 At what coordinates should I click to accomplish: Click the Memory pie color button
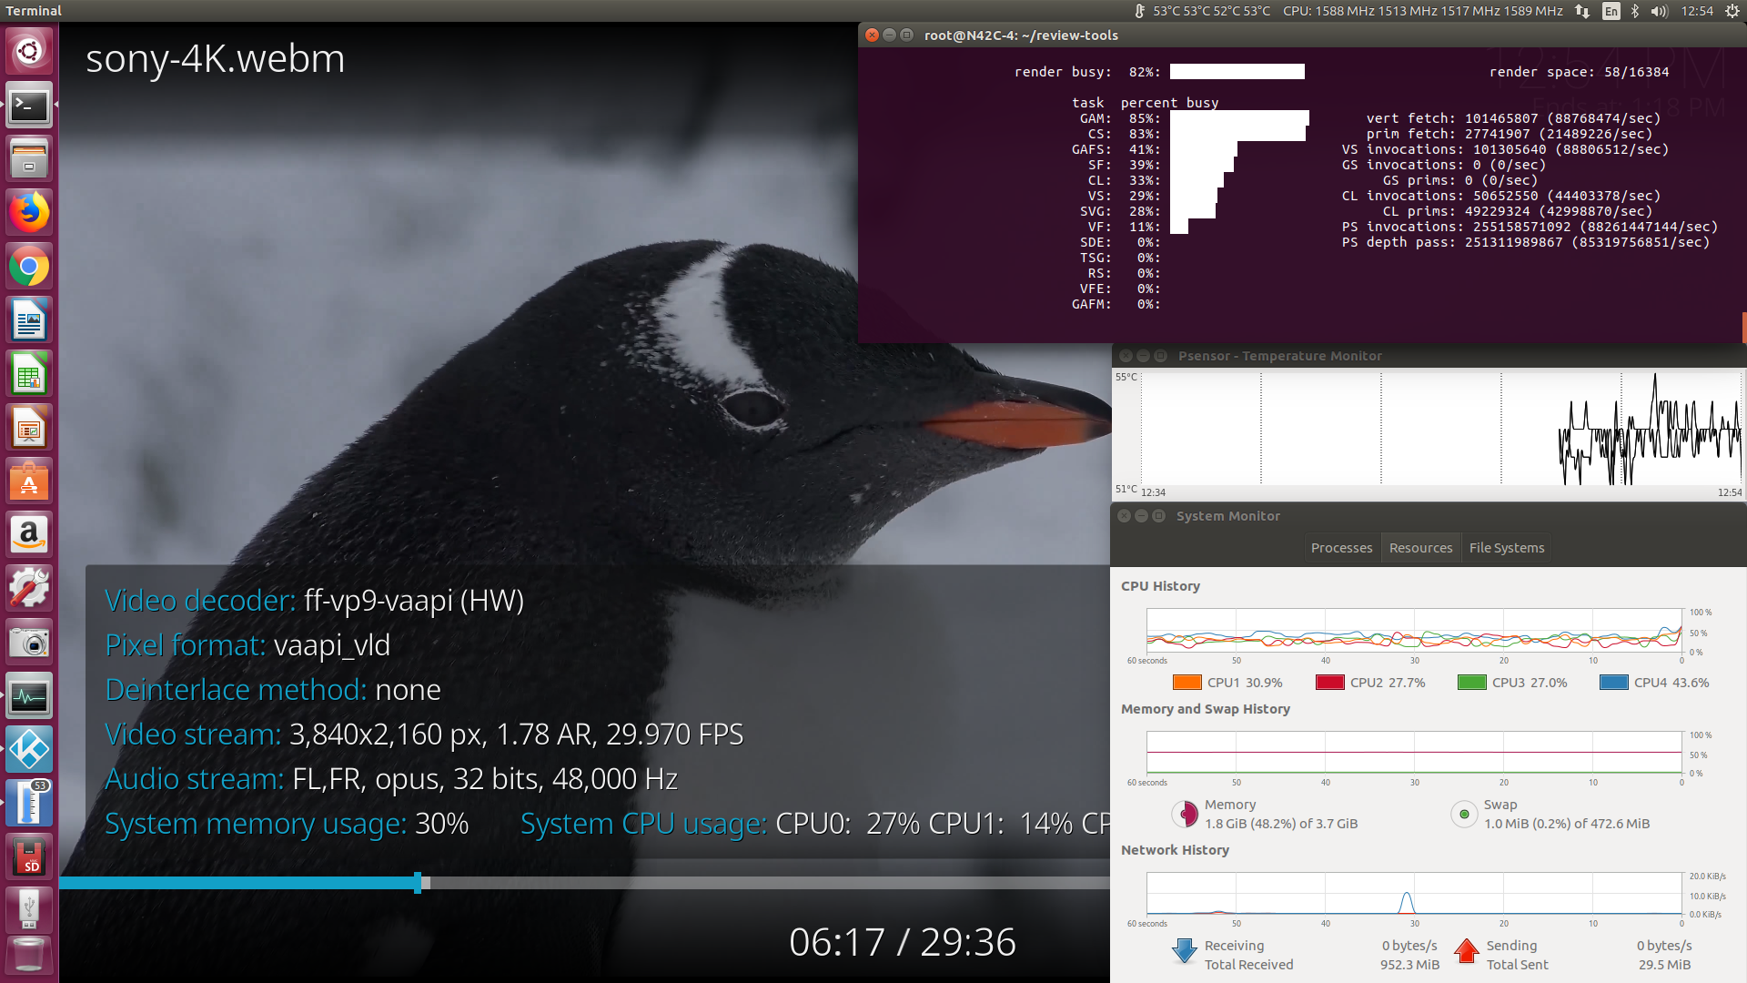(x=1185, y=814)
